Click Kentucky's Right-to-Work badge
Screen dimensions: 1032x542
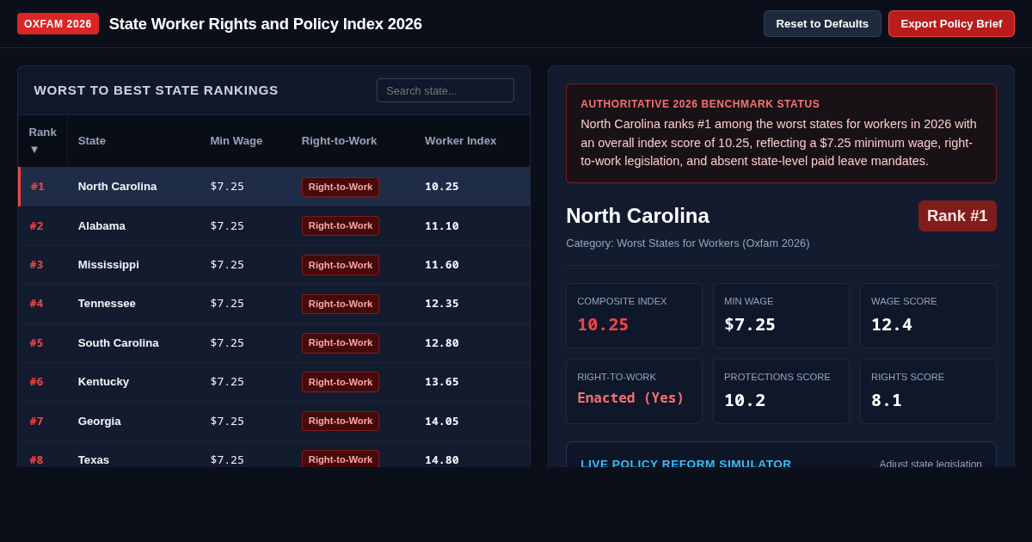341,382
